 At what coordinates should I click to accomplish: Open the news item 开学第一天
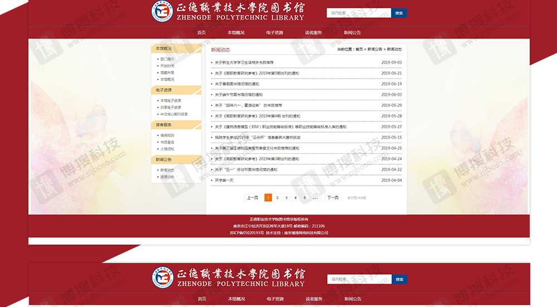pyautogui.click(x=224, y=181)
